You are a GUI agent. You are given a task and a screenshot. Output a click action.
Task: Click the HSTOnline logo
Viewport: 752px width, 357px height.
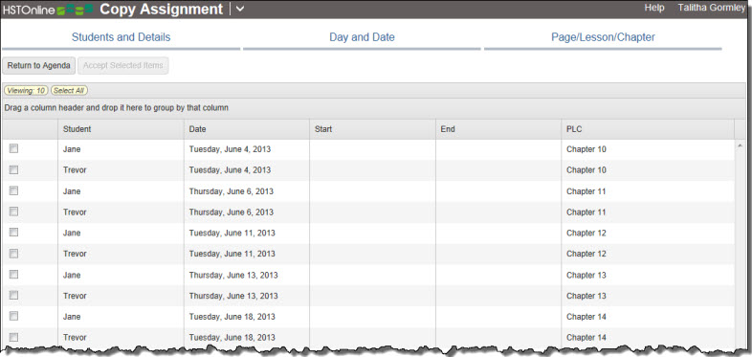[49, 10]
